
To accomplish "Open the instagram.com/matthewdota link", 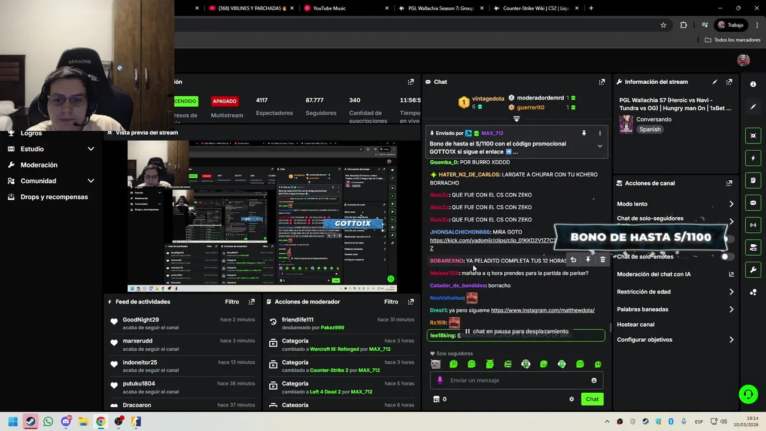I will 543,311.
